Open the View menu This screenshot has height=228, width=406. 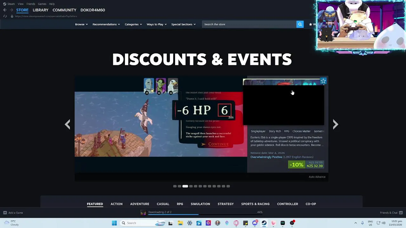coord(21,4)
